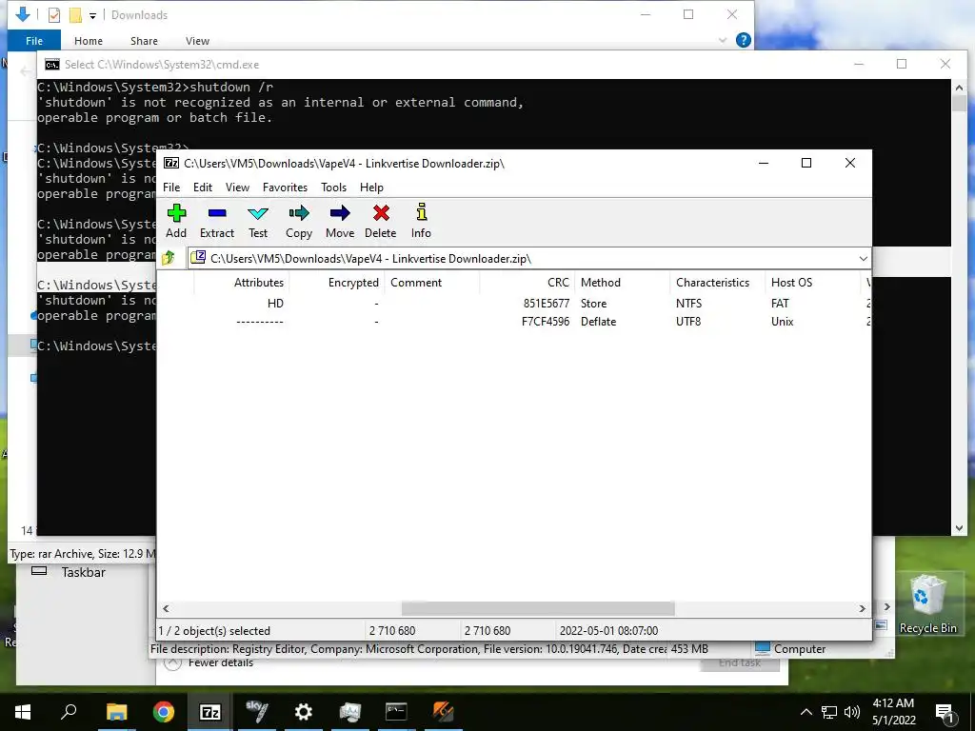The height and width of the screenshot is (731, 975).
Task: Open Google Chrome from the taskbar
Action: pyautogui.click(x=164, y=712)
